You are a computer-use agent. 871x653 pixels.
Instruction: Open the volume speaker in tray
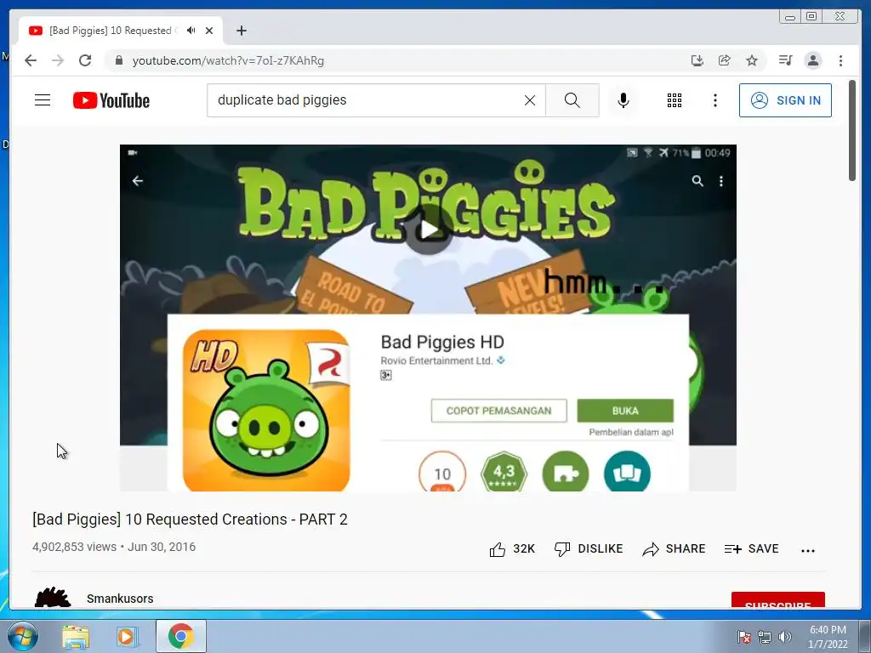pos(784,636)
